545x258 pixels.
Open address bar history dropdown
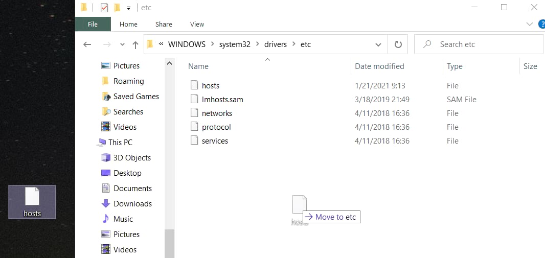coord(378,44)
